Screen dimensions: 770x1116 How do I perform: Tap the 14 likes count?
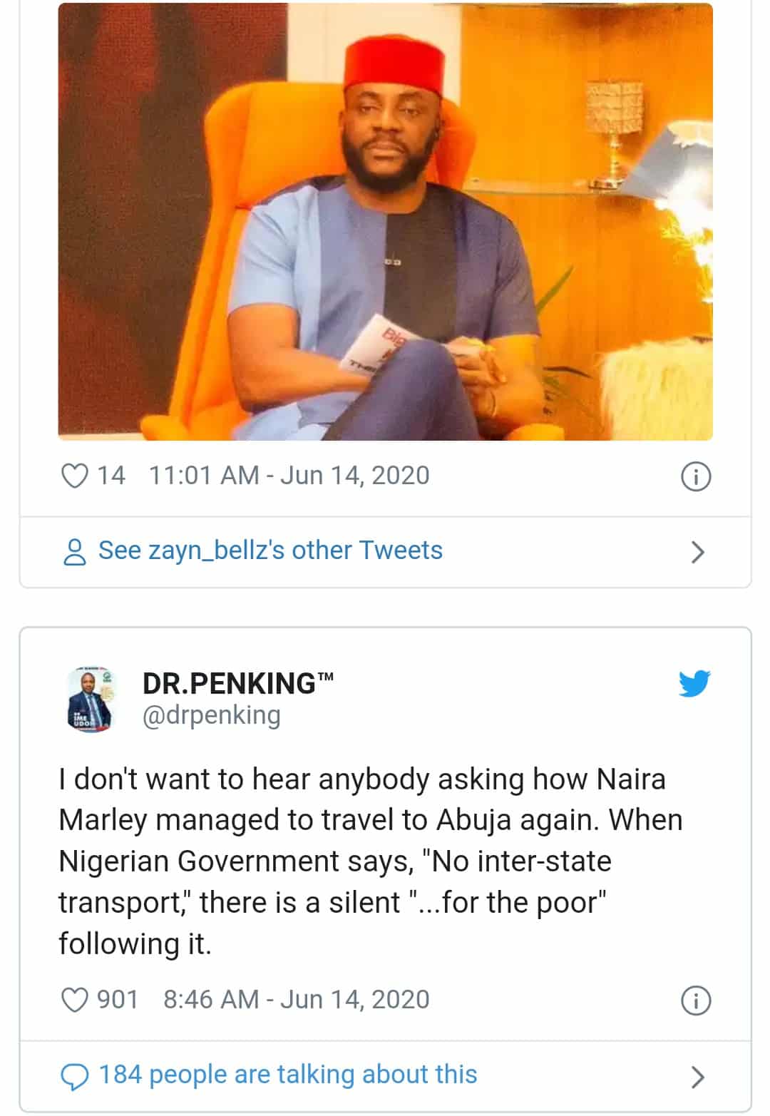111,476
